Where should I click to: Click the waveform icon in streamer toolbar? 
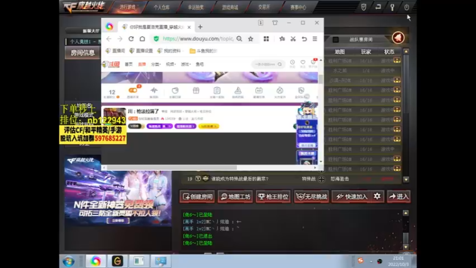(154, 91)
